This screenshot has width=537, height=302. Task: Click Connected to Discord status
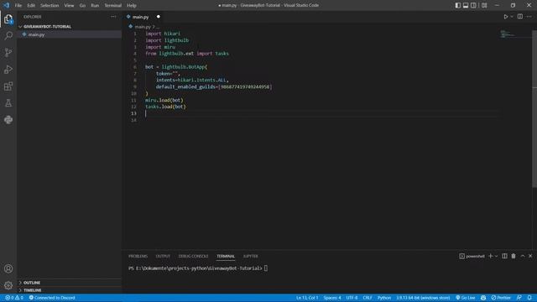52,298
